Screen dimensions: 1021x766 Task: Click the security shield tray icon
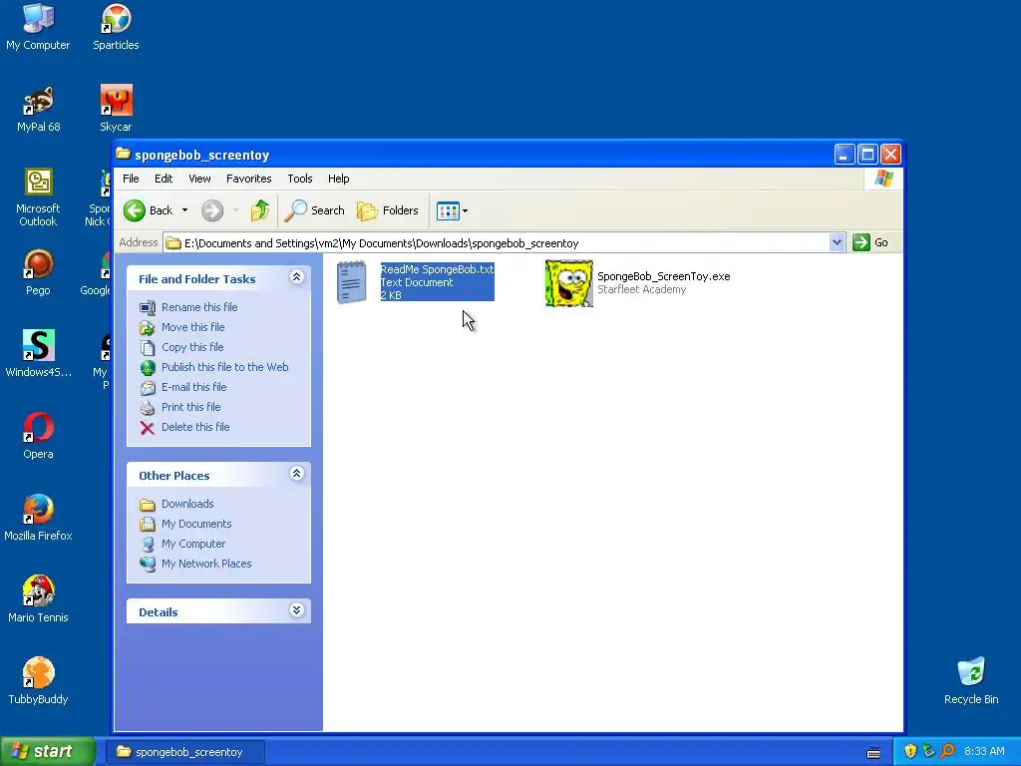tap(910, 752)
